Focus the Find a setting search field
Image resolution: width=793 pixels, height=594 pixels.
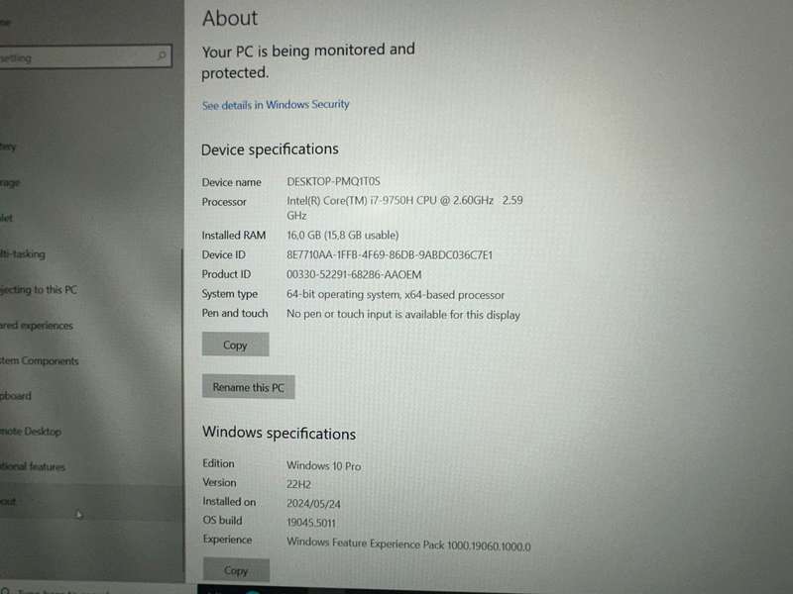85,56
